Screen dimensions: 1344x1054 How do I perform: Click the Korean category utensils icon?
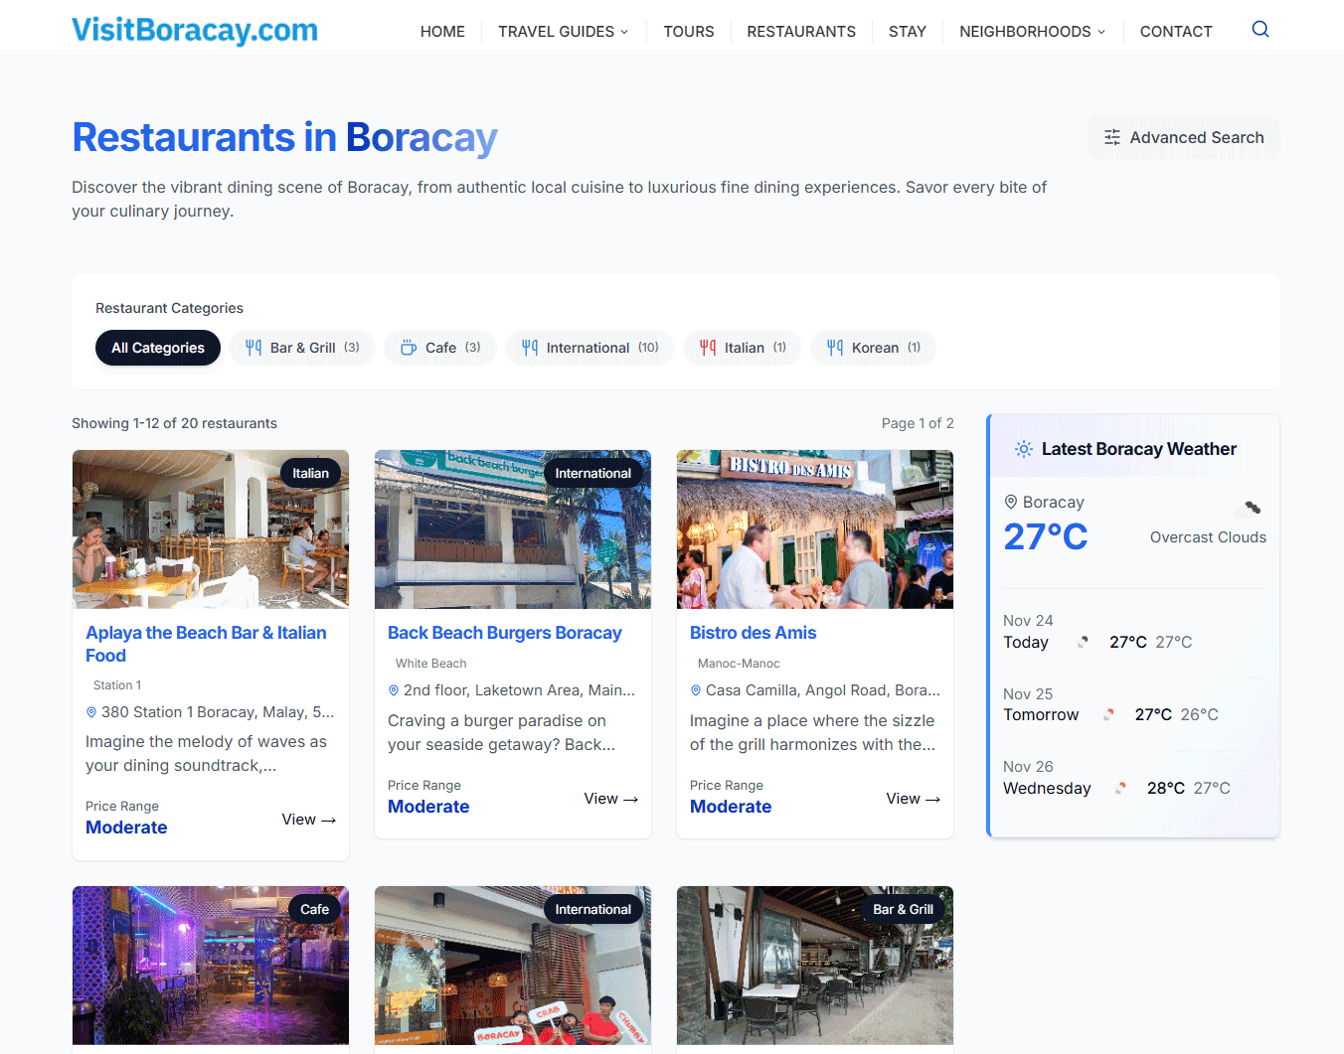835,348
